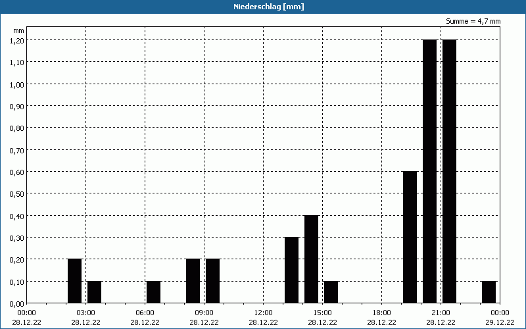Click the 1,10 y-axis value
Viewport: 526px width, 329px height.
coord(17,62)
